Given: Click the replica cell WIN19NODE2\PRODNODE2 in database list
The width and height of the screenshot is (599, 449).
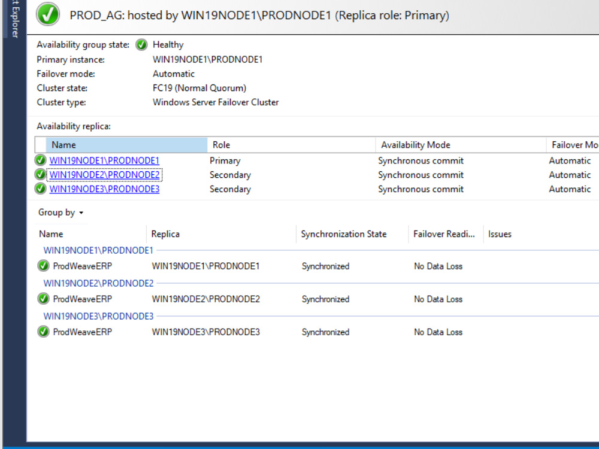Looking at the screenshot, I should [x=205, y=299].
